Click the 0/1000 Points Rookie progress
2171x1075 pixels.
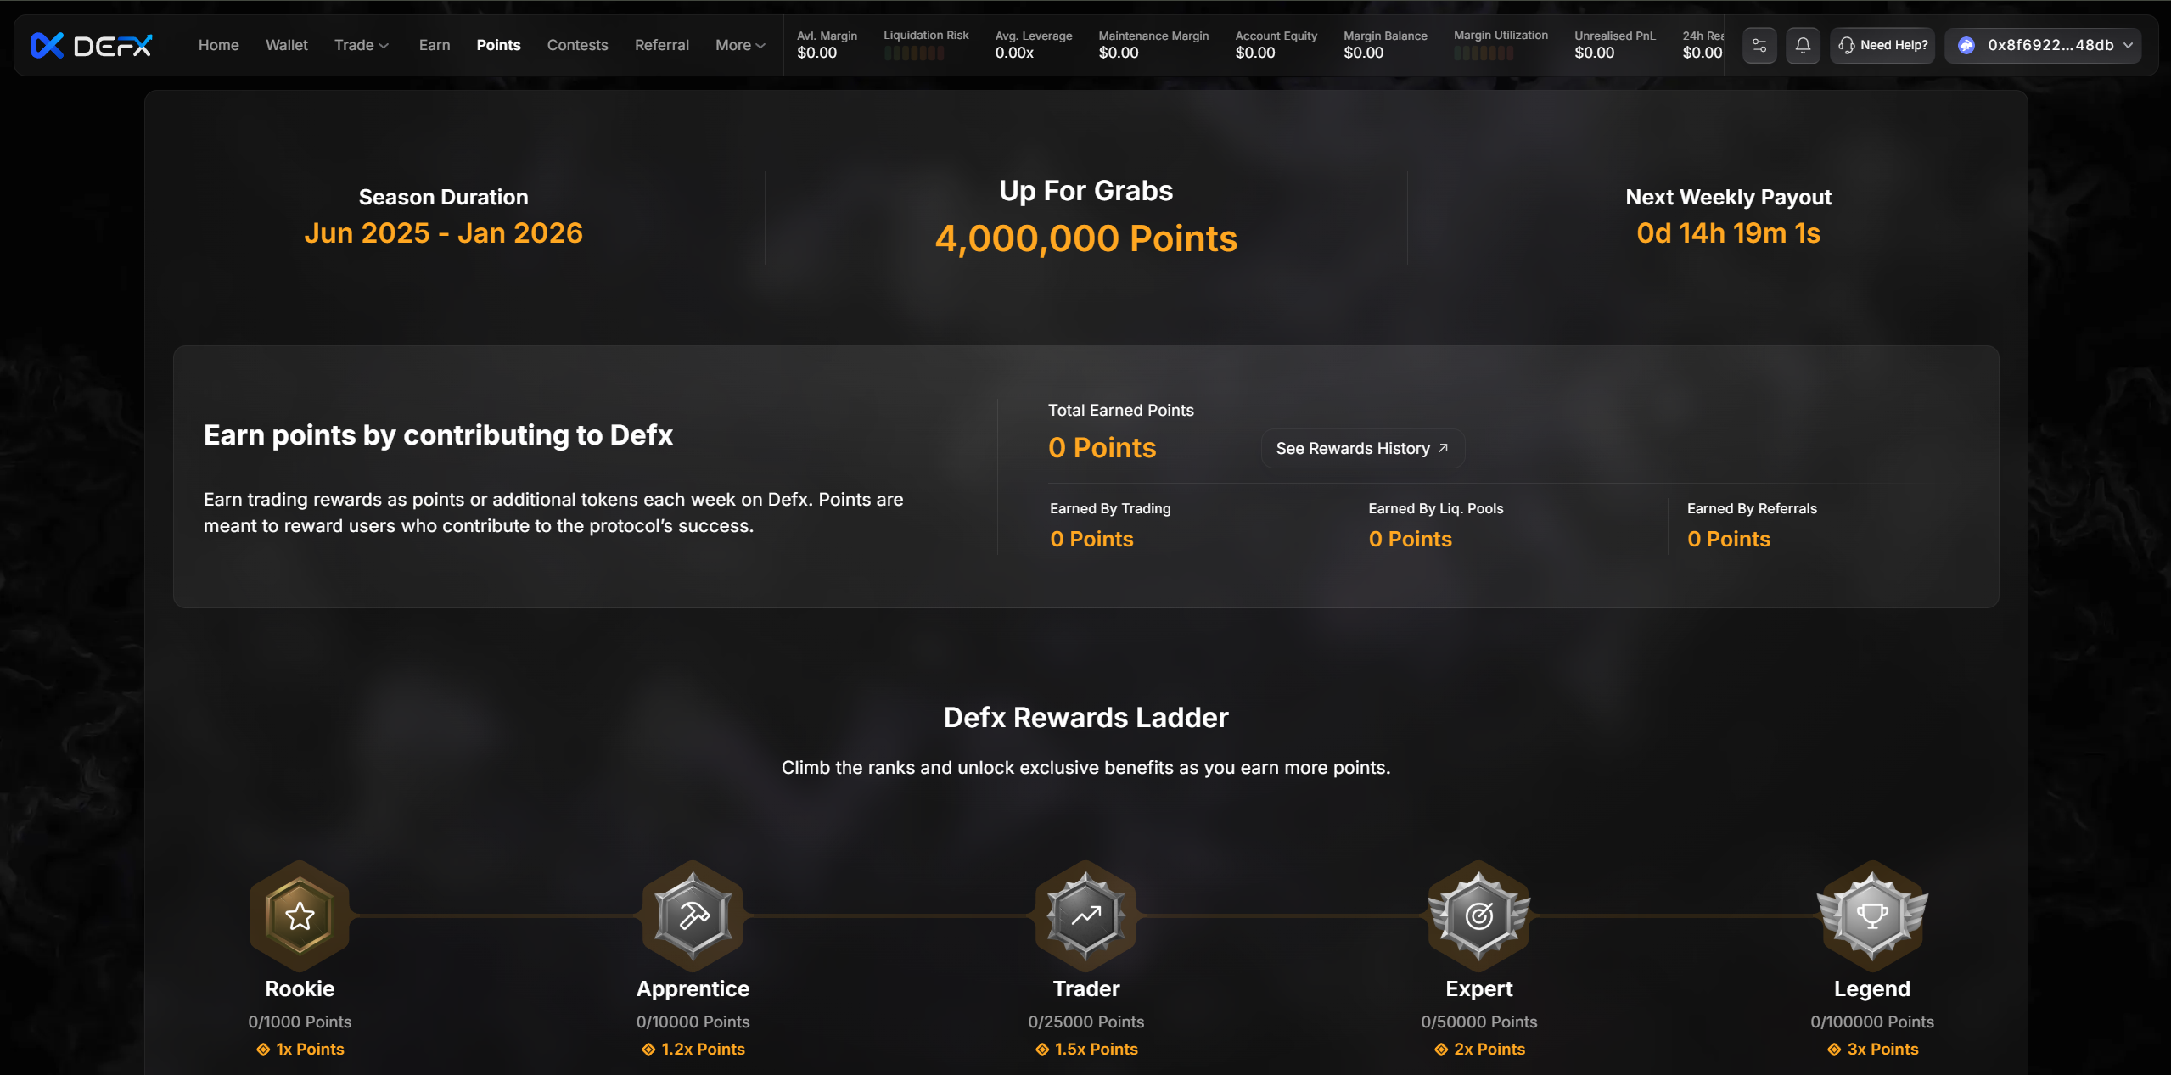coord(300,1022)
